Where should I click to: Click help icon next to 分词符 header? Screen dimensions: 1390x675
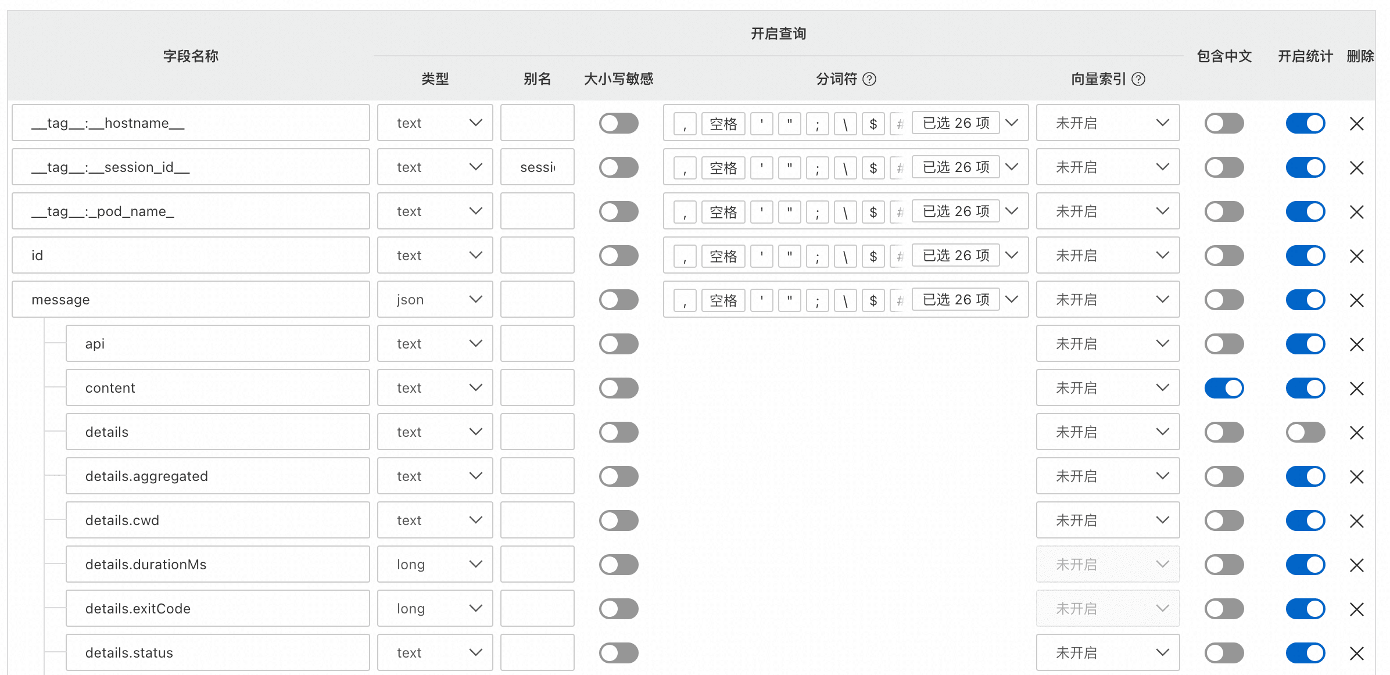tap(869, 79)
